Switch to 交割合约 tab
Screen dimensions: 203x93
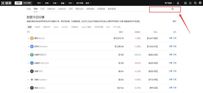[51, 9]
